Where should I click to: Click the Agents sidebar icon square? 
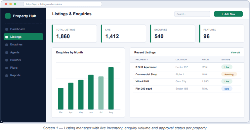[x=7, y=52]
